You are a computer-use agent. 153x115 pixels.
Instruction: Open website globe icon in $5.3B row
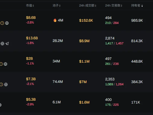(x=1, y=105)
